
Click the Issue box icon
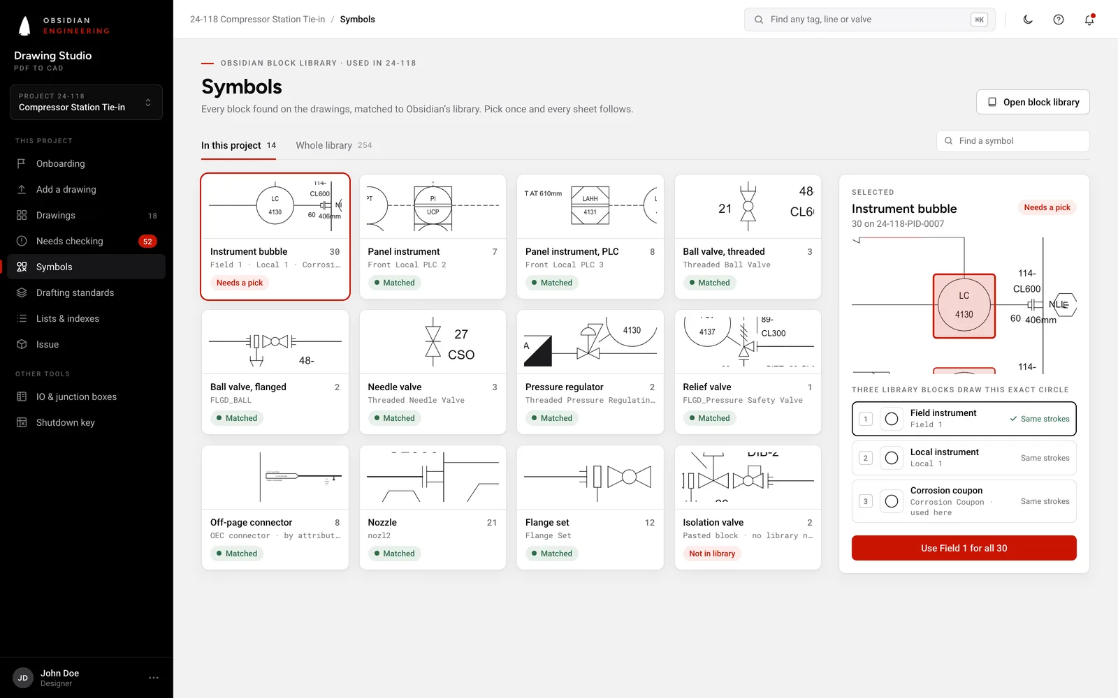(x=22, y=344)
